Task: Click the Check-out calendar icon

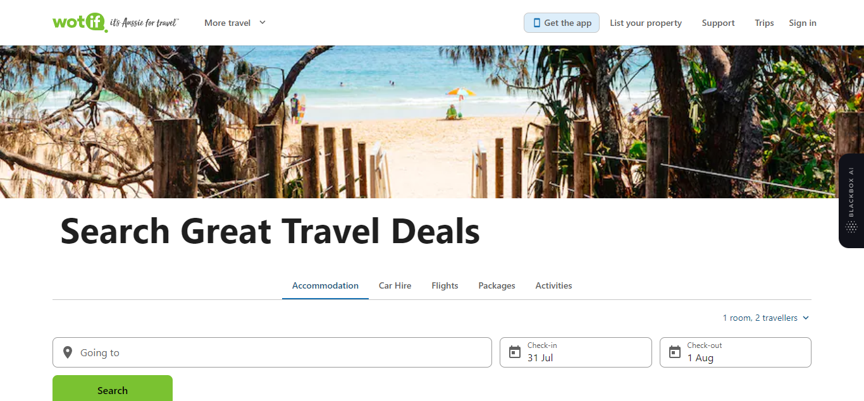Action: (x=675, y=352)
